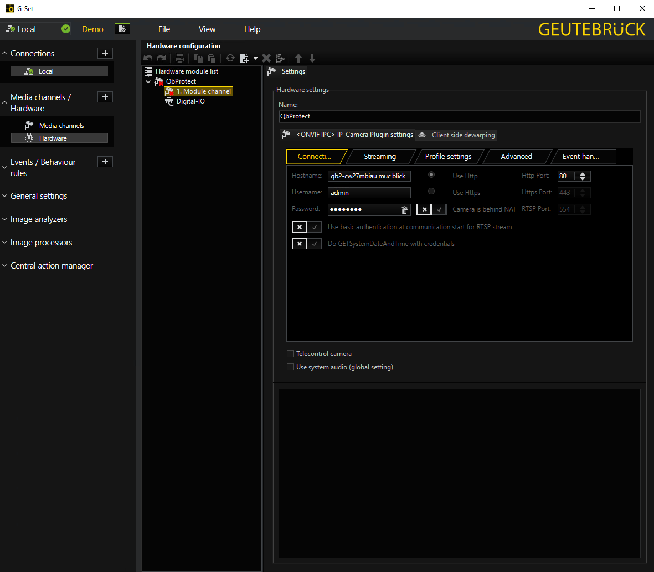The image size is (654, 572).
Task: Open the Client side dewarping settings
Action: [457, 135]
